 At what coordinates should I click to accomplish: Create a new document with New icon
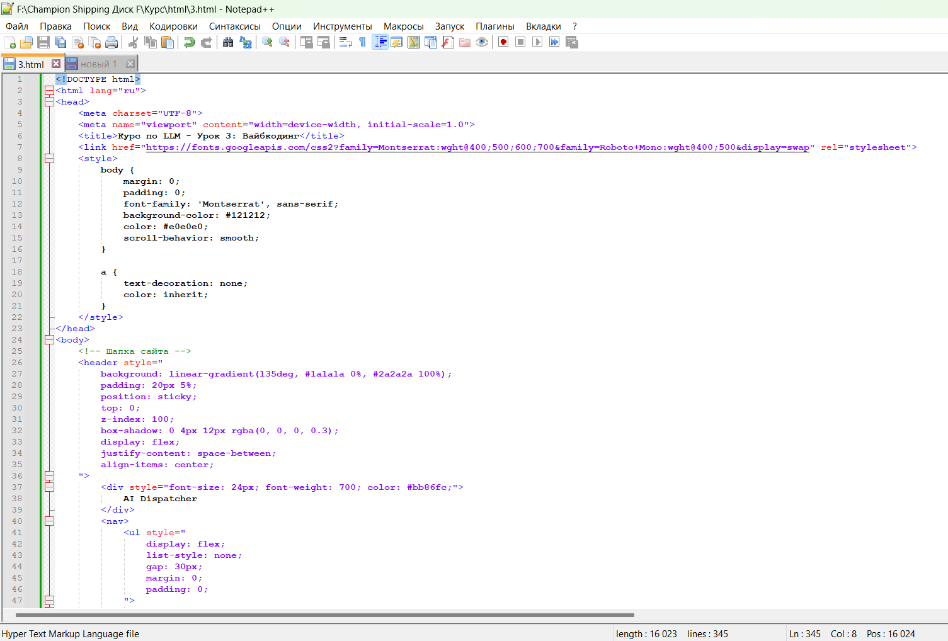coord(9,42)
